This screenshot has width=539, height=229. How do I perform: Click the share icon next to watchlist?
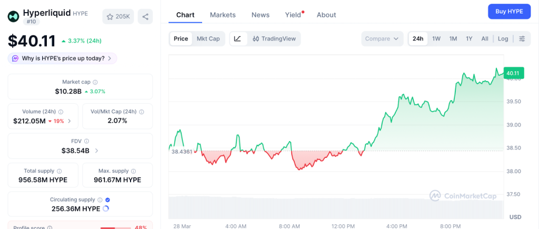(145, 17)
